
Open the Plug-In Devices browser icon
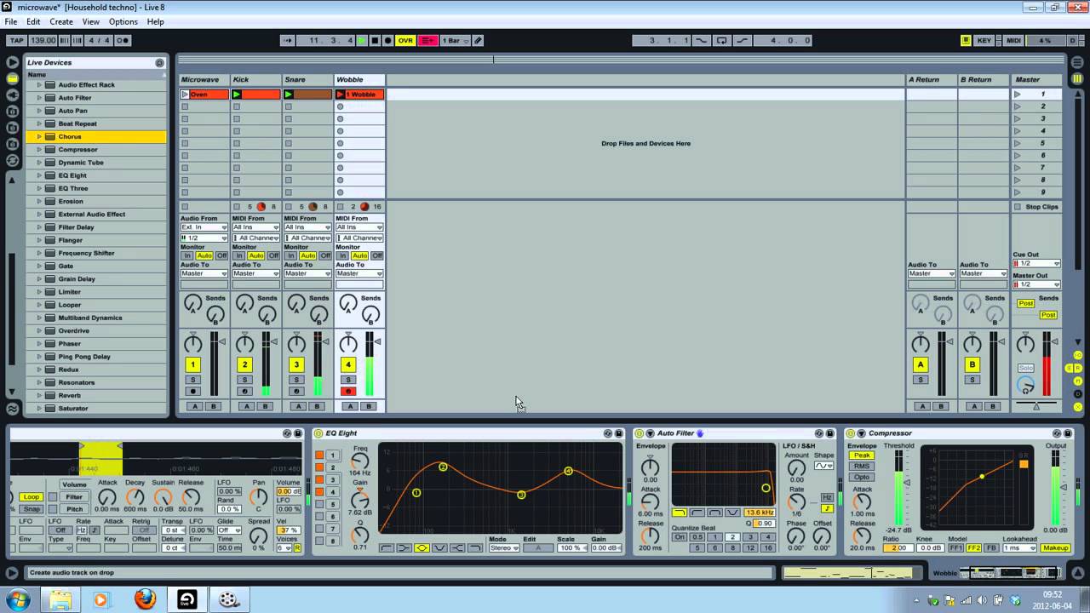[12, 95]
